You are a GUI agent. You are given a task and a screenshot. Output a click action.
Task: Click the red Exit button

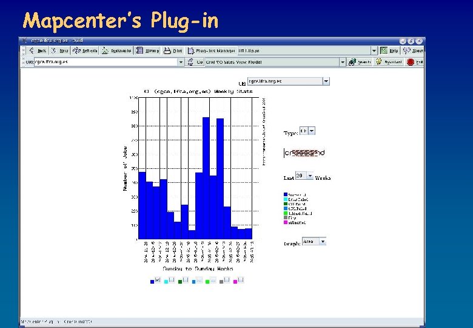coord(415,62)
